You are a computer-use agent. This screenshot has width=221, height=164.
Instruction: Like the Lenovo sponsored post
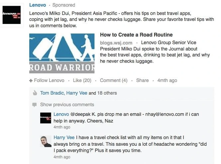(82, 80)
